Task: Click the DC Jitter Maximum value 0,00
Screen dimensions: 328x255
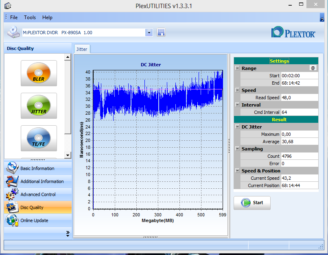Action: [300, 134]
